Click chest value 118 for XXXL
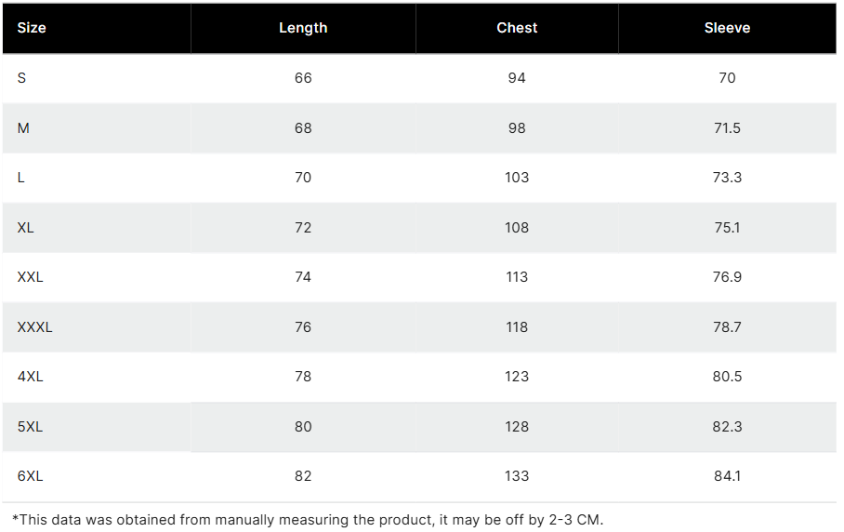The image size is (844, 532). pyautogui.click(x=517, y=327)
